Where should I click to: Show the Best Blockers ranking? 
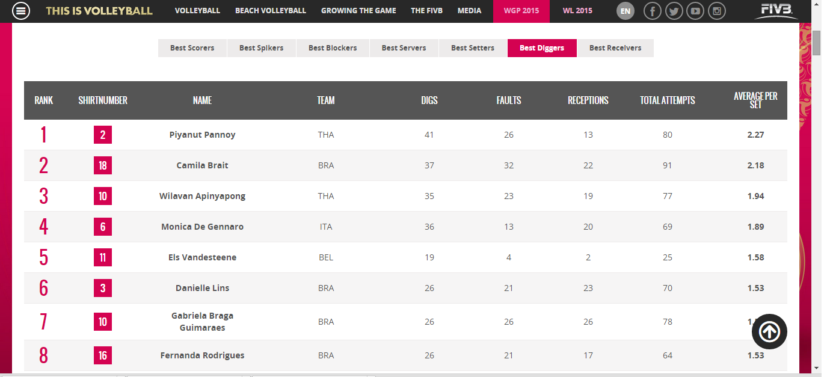pos(333,48)
